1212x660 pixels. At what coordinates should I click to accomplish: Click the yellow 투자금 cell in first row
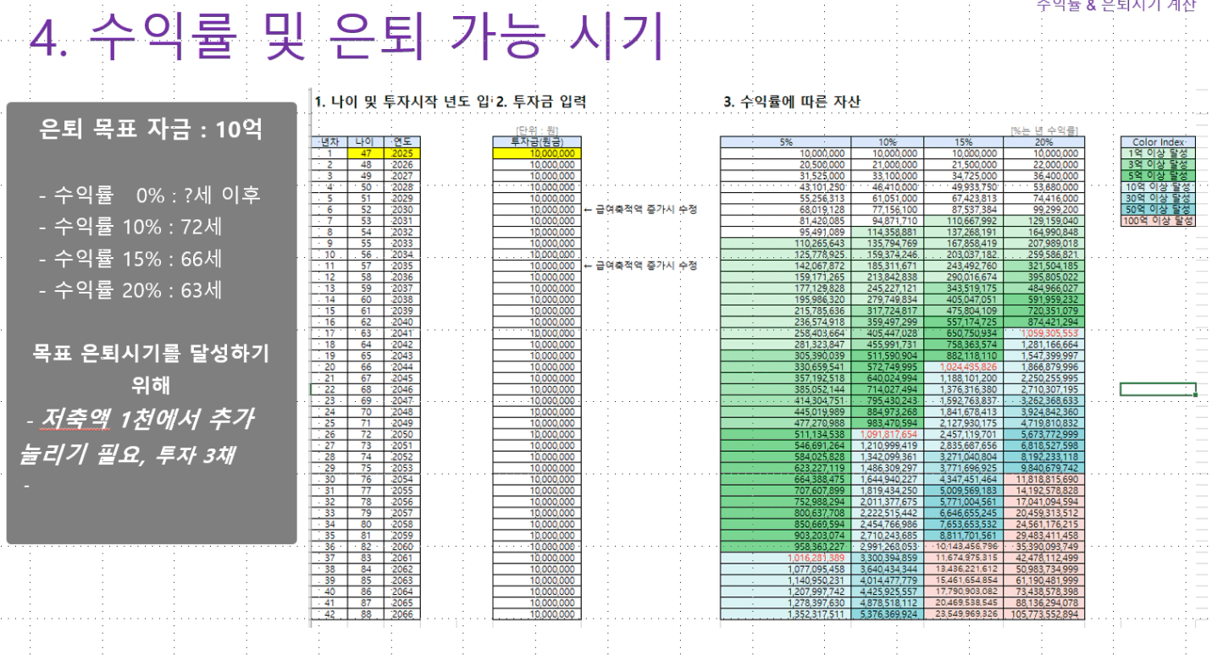pyautogui.click(x=537, y=153)
